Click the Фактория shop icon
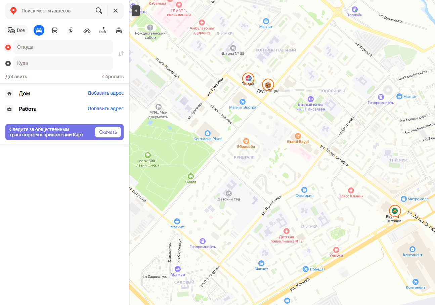This screenshot has width=435, height=305. pyautogui.click(x=304, y=189)
